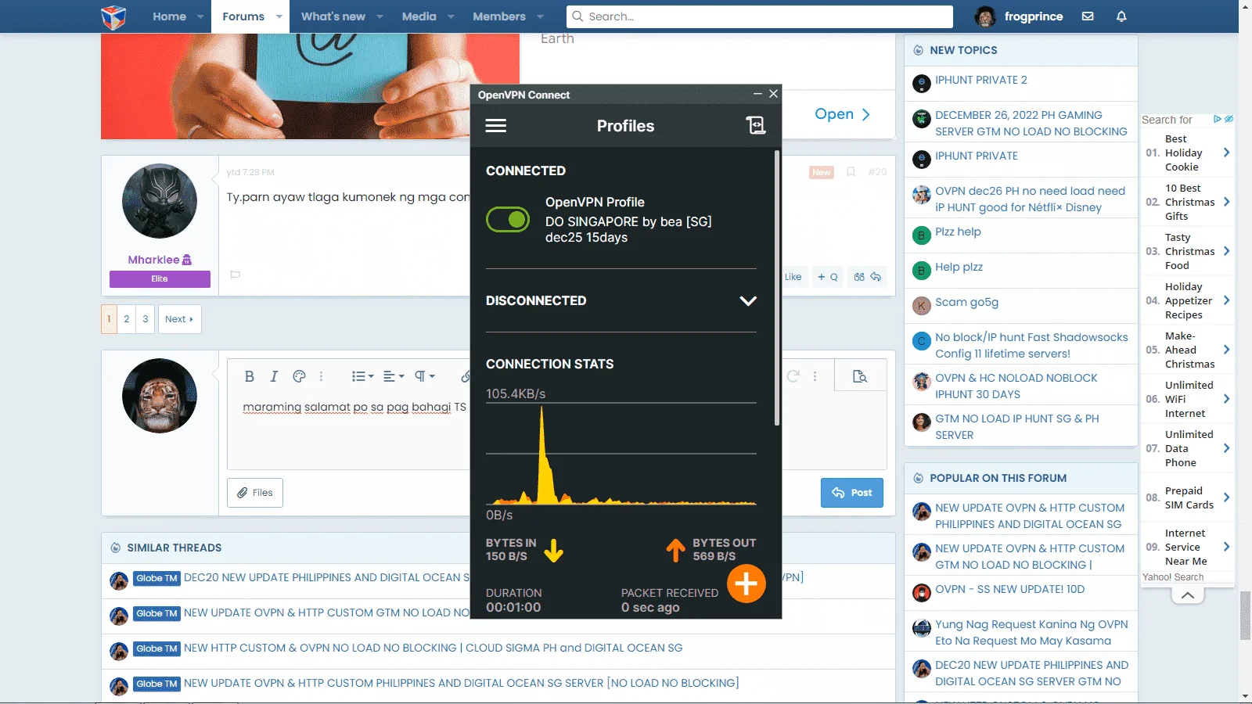Toggle bold formatting in the editor

click(250, 376)
